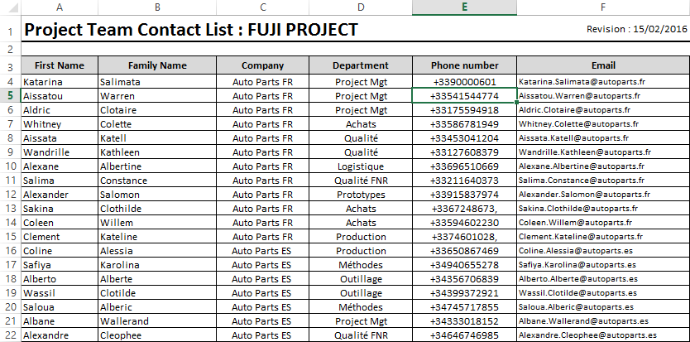This screenshot has width=690, height=342.
Task: Select the family name Wallerand cell
Action: [x=157, y=321]
